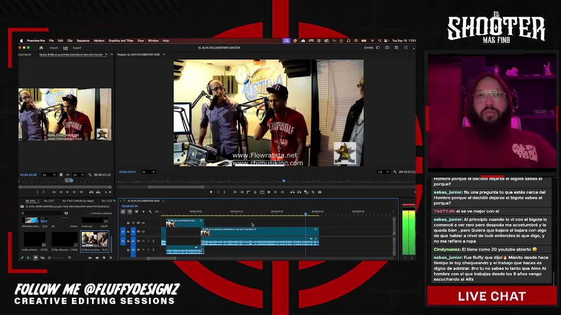Open Program monitor Full resolution dropdown
The image size is (561, 315).
point(383,172)
